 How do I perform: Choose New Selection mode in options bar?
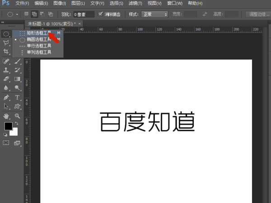(x=26, y=14)
